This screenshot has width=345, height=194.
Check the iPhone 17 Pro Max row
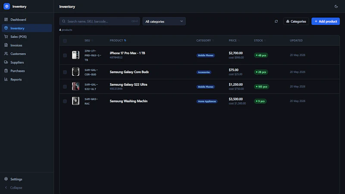click(65, 56)
